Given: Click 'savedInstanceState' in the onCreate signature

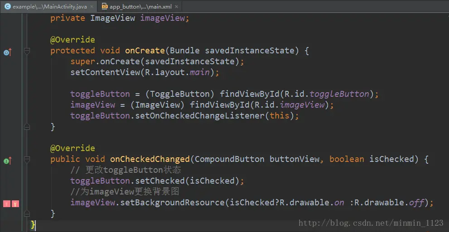Looking at the screenshot, I should tap(249, 51).
